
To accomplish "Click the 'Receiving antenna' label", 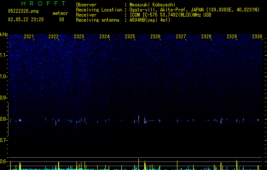I will point(98,20).
